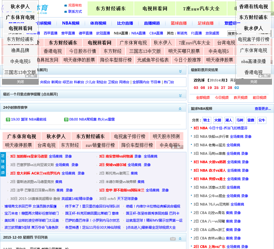
Task: Click the 观看帮助 link
Action: (75, 5)
